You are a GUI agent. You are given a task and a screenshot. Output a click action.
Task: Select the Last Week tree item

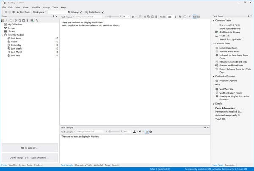pos(16,49)
